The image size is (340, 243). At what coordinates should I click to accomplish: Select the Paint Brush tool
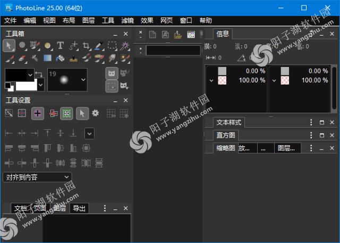pos(10,58)
